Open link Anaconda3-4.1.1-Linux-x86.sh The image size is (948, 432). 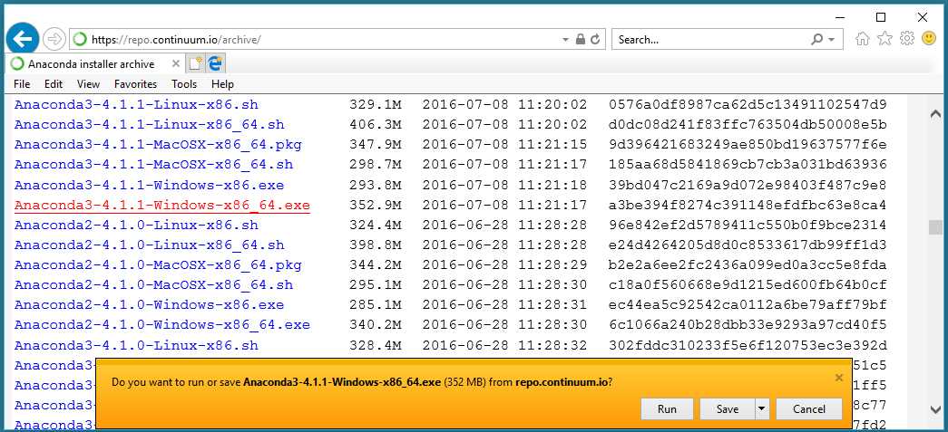pyautogui.click(x=136, y=105)
